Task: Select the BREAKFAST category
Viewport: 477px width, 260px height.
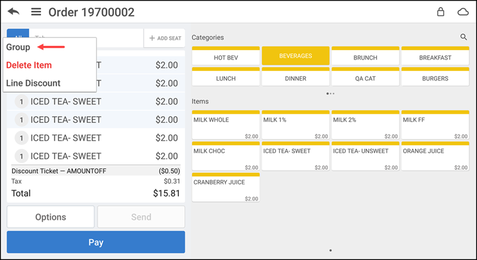Action: pos(435,56)
